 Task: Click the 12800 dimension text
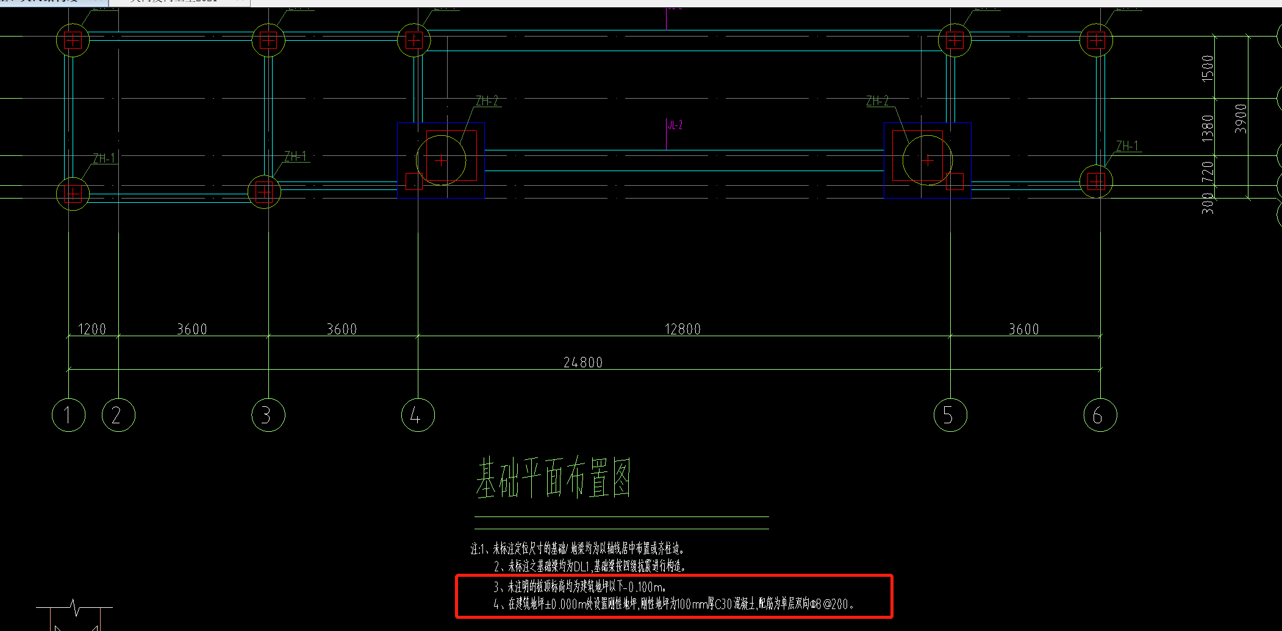click(x=682, y=330)
